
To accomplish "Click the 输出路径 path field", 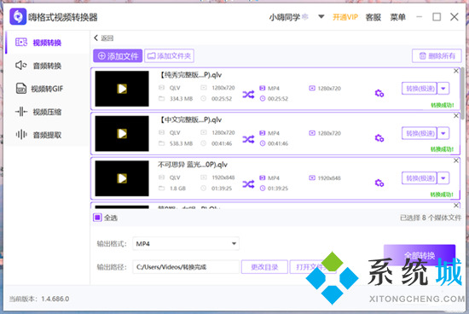I will click(186, 267).
